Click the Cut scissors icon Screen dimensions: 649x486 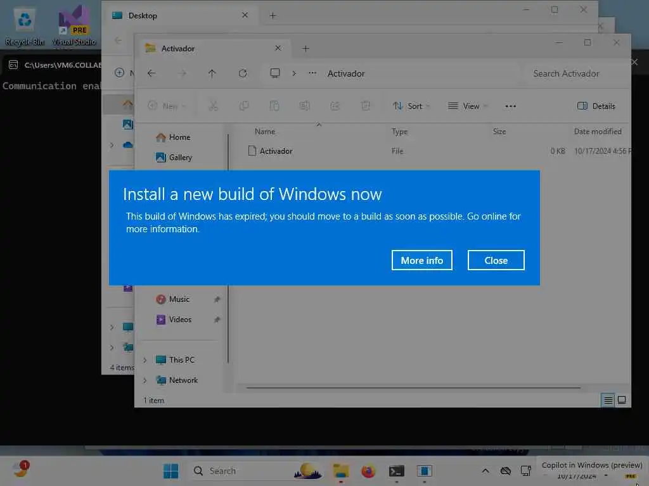pyautogui.click(x=213, y=106)
